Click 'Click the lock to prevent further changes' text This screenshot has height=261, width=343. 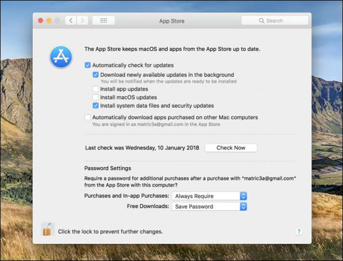(x=110, y=232)
